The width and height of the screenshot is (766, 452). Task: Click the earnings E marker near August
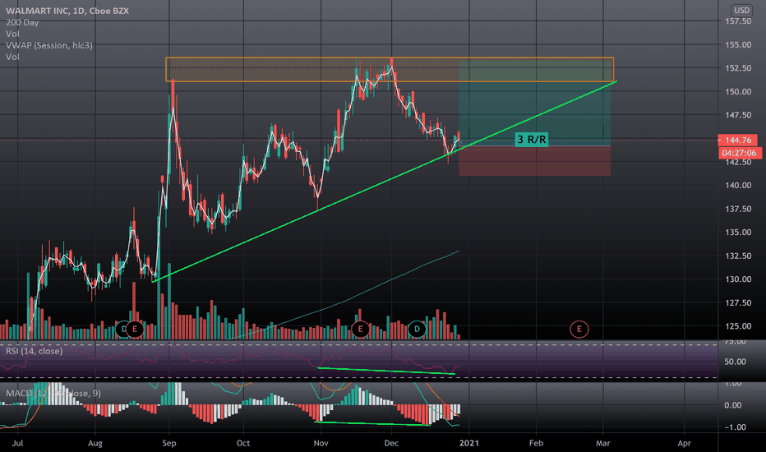coord(134,330)
